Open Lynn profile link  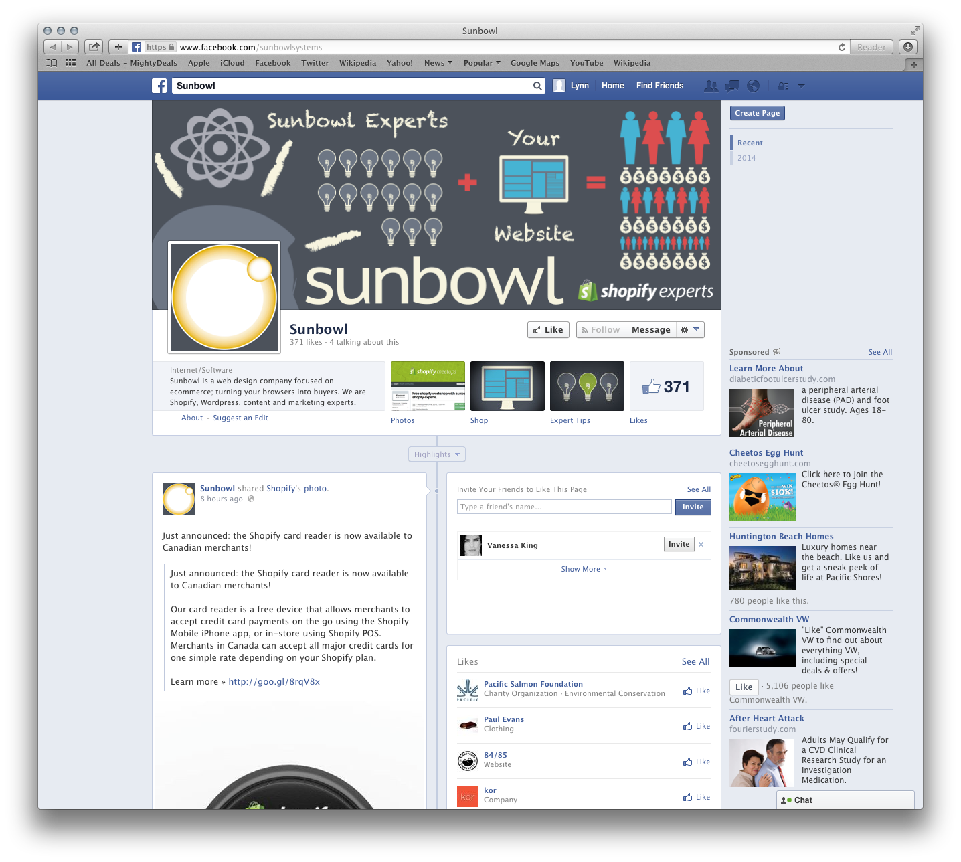(x=580, y=86)
